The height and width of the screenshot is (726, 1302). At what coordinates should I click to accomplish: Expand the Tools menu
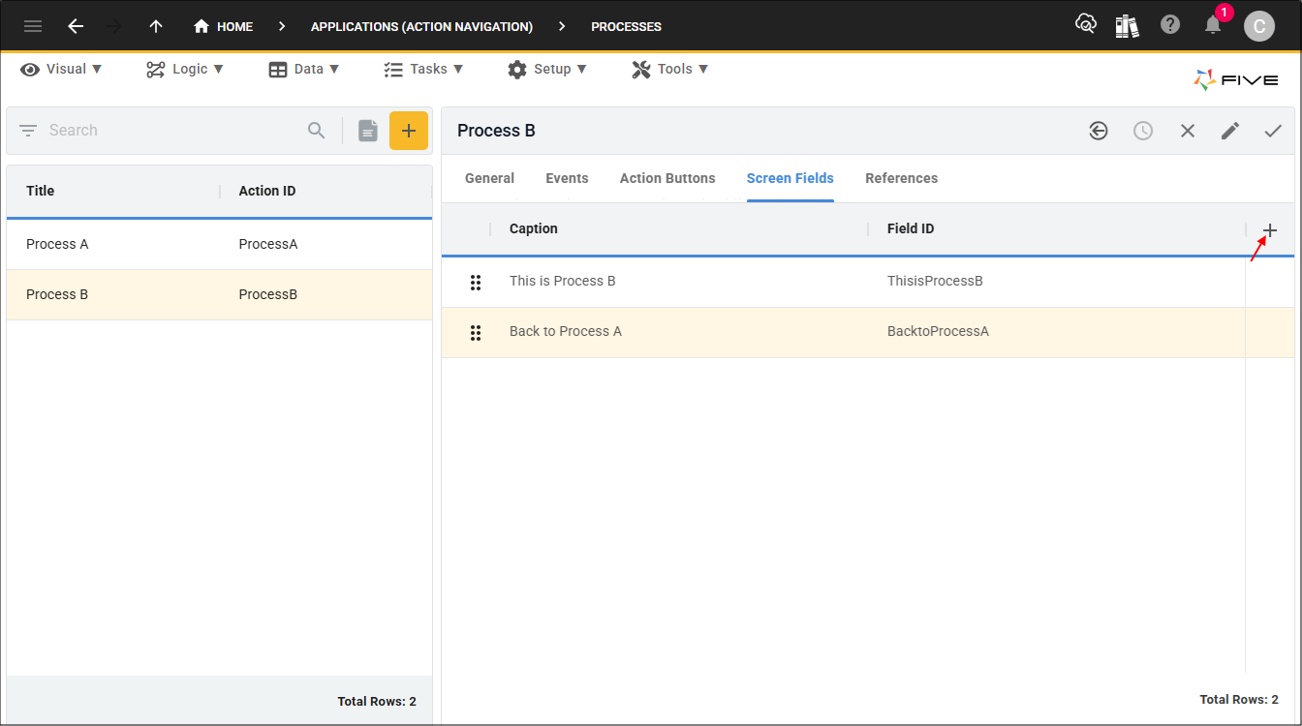[670, 69]
